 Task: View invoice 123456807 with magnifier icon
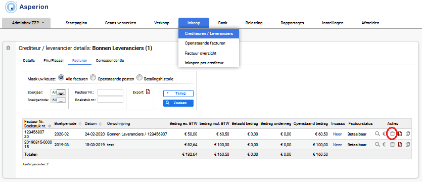pyautogui.click(x=378, y=134)
